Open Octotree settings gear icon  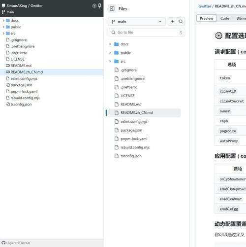[x=94, y=6]
